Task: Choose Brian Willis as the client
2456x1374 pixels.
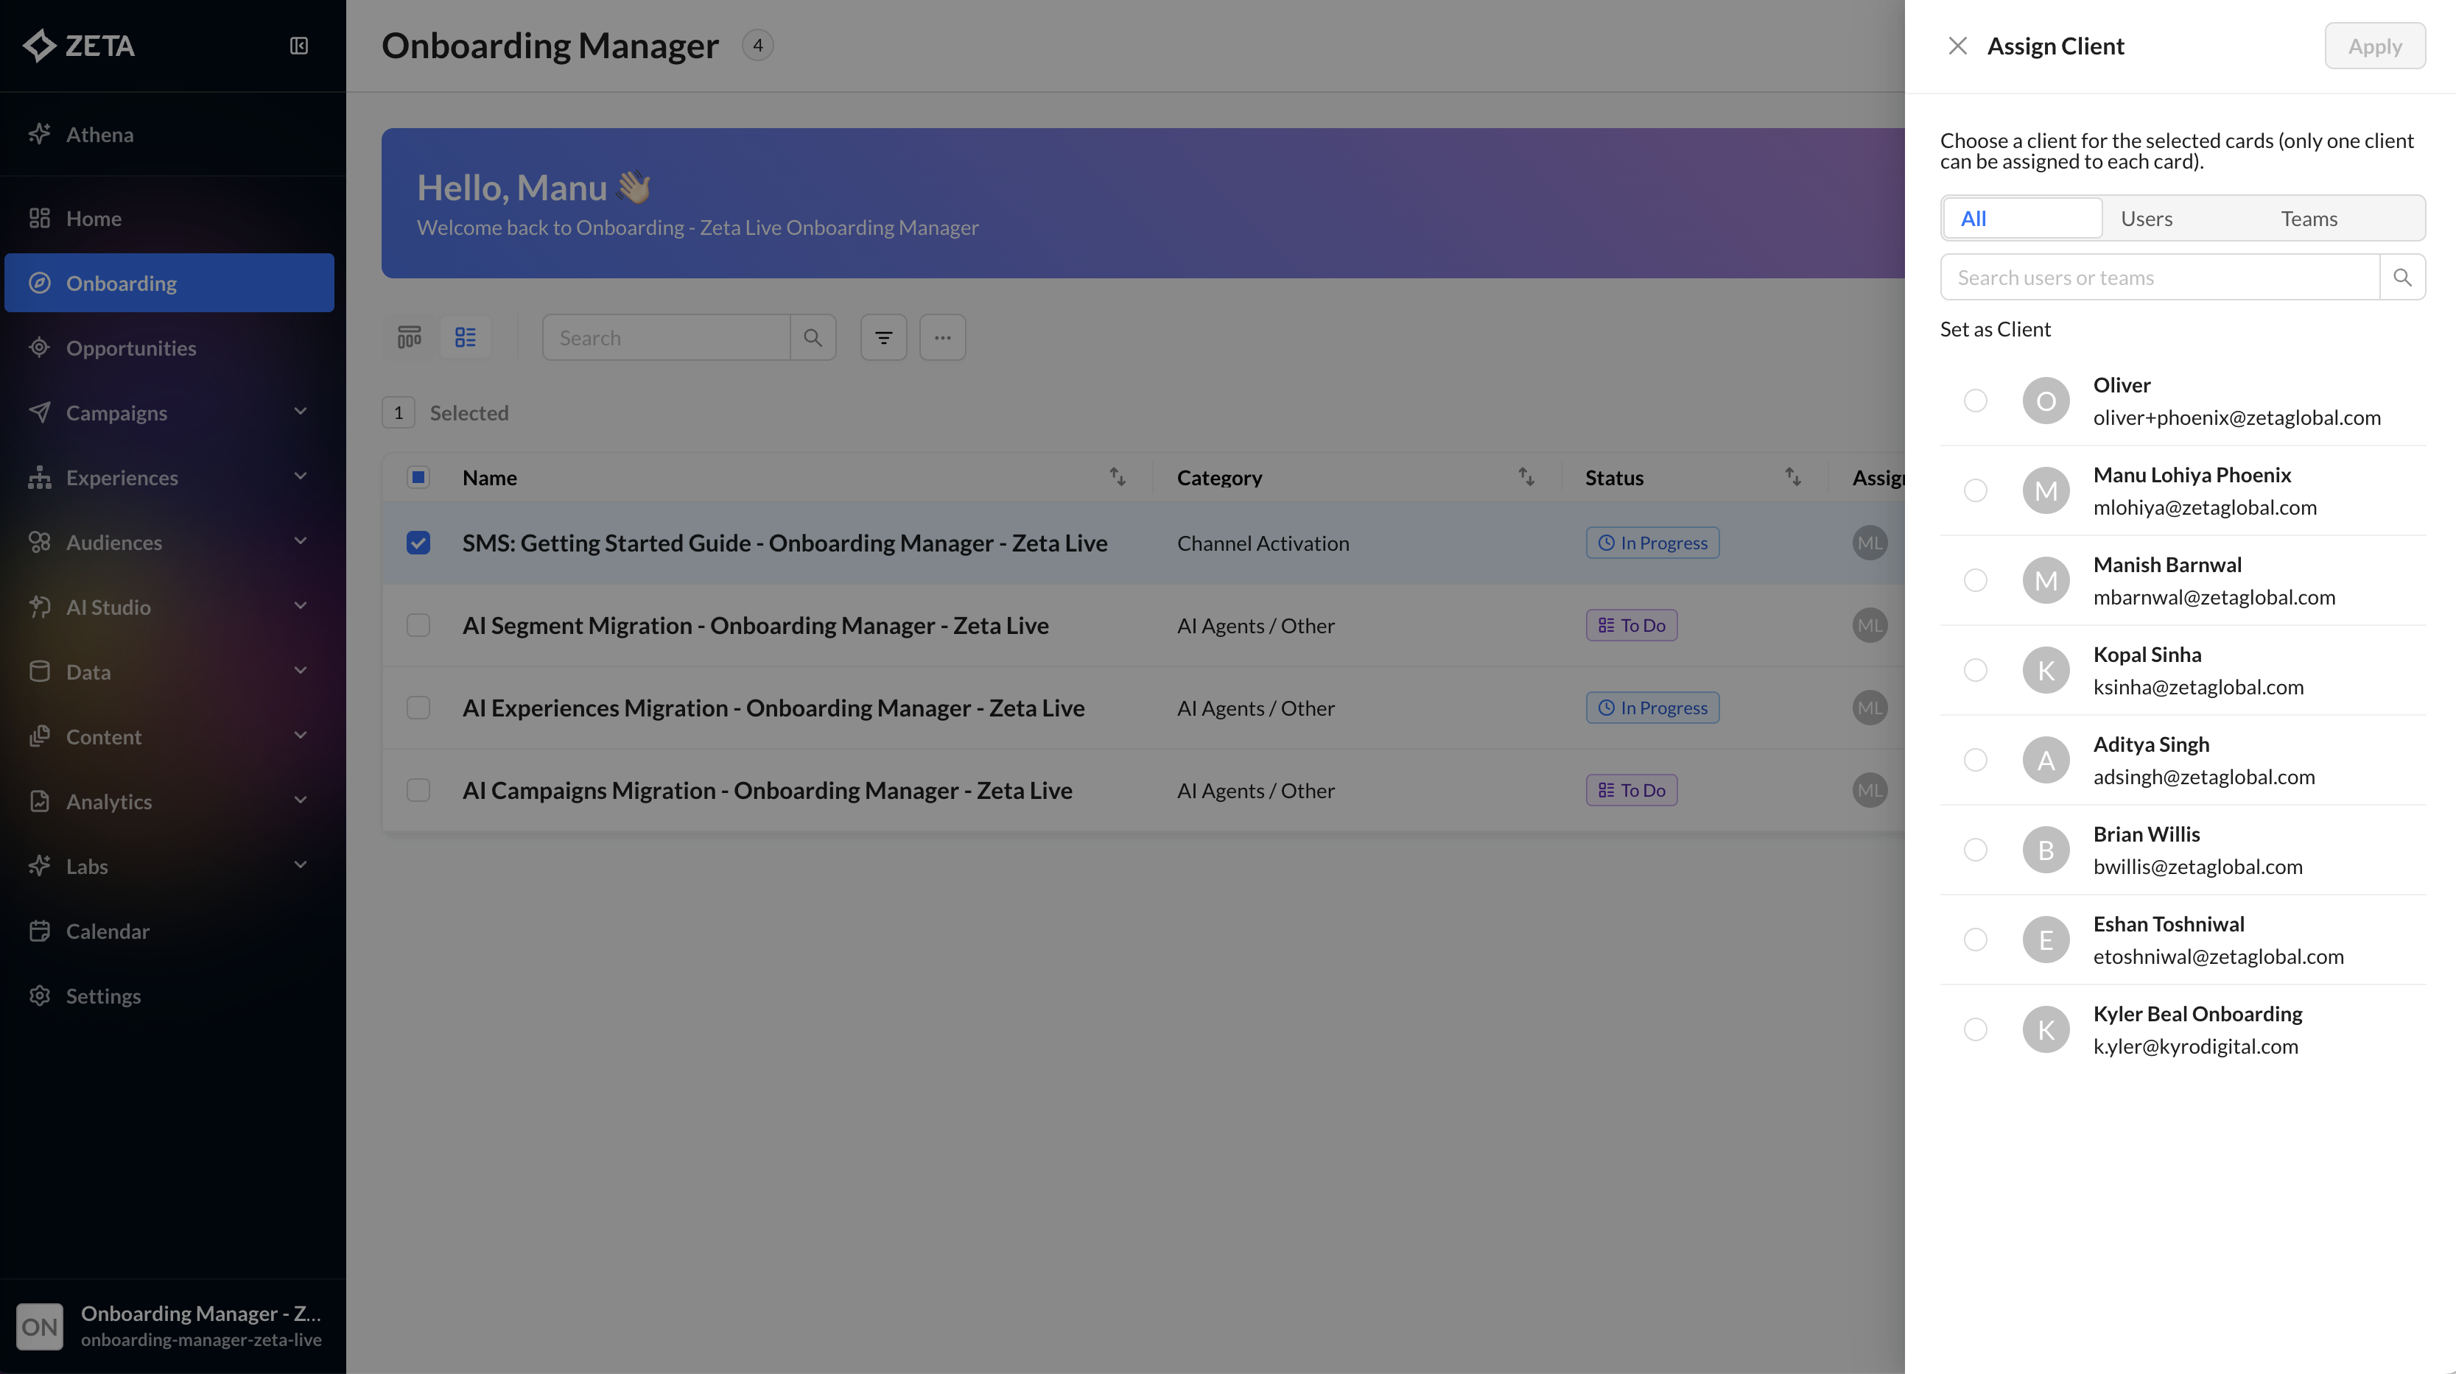Action: 1976,850
